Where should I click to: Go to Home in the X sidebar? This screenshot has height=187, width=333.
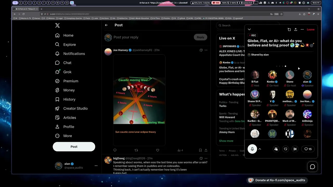(x=65, y=35)
